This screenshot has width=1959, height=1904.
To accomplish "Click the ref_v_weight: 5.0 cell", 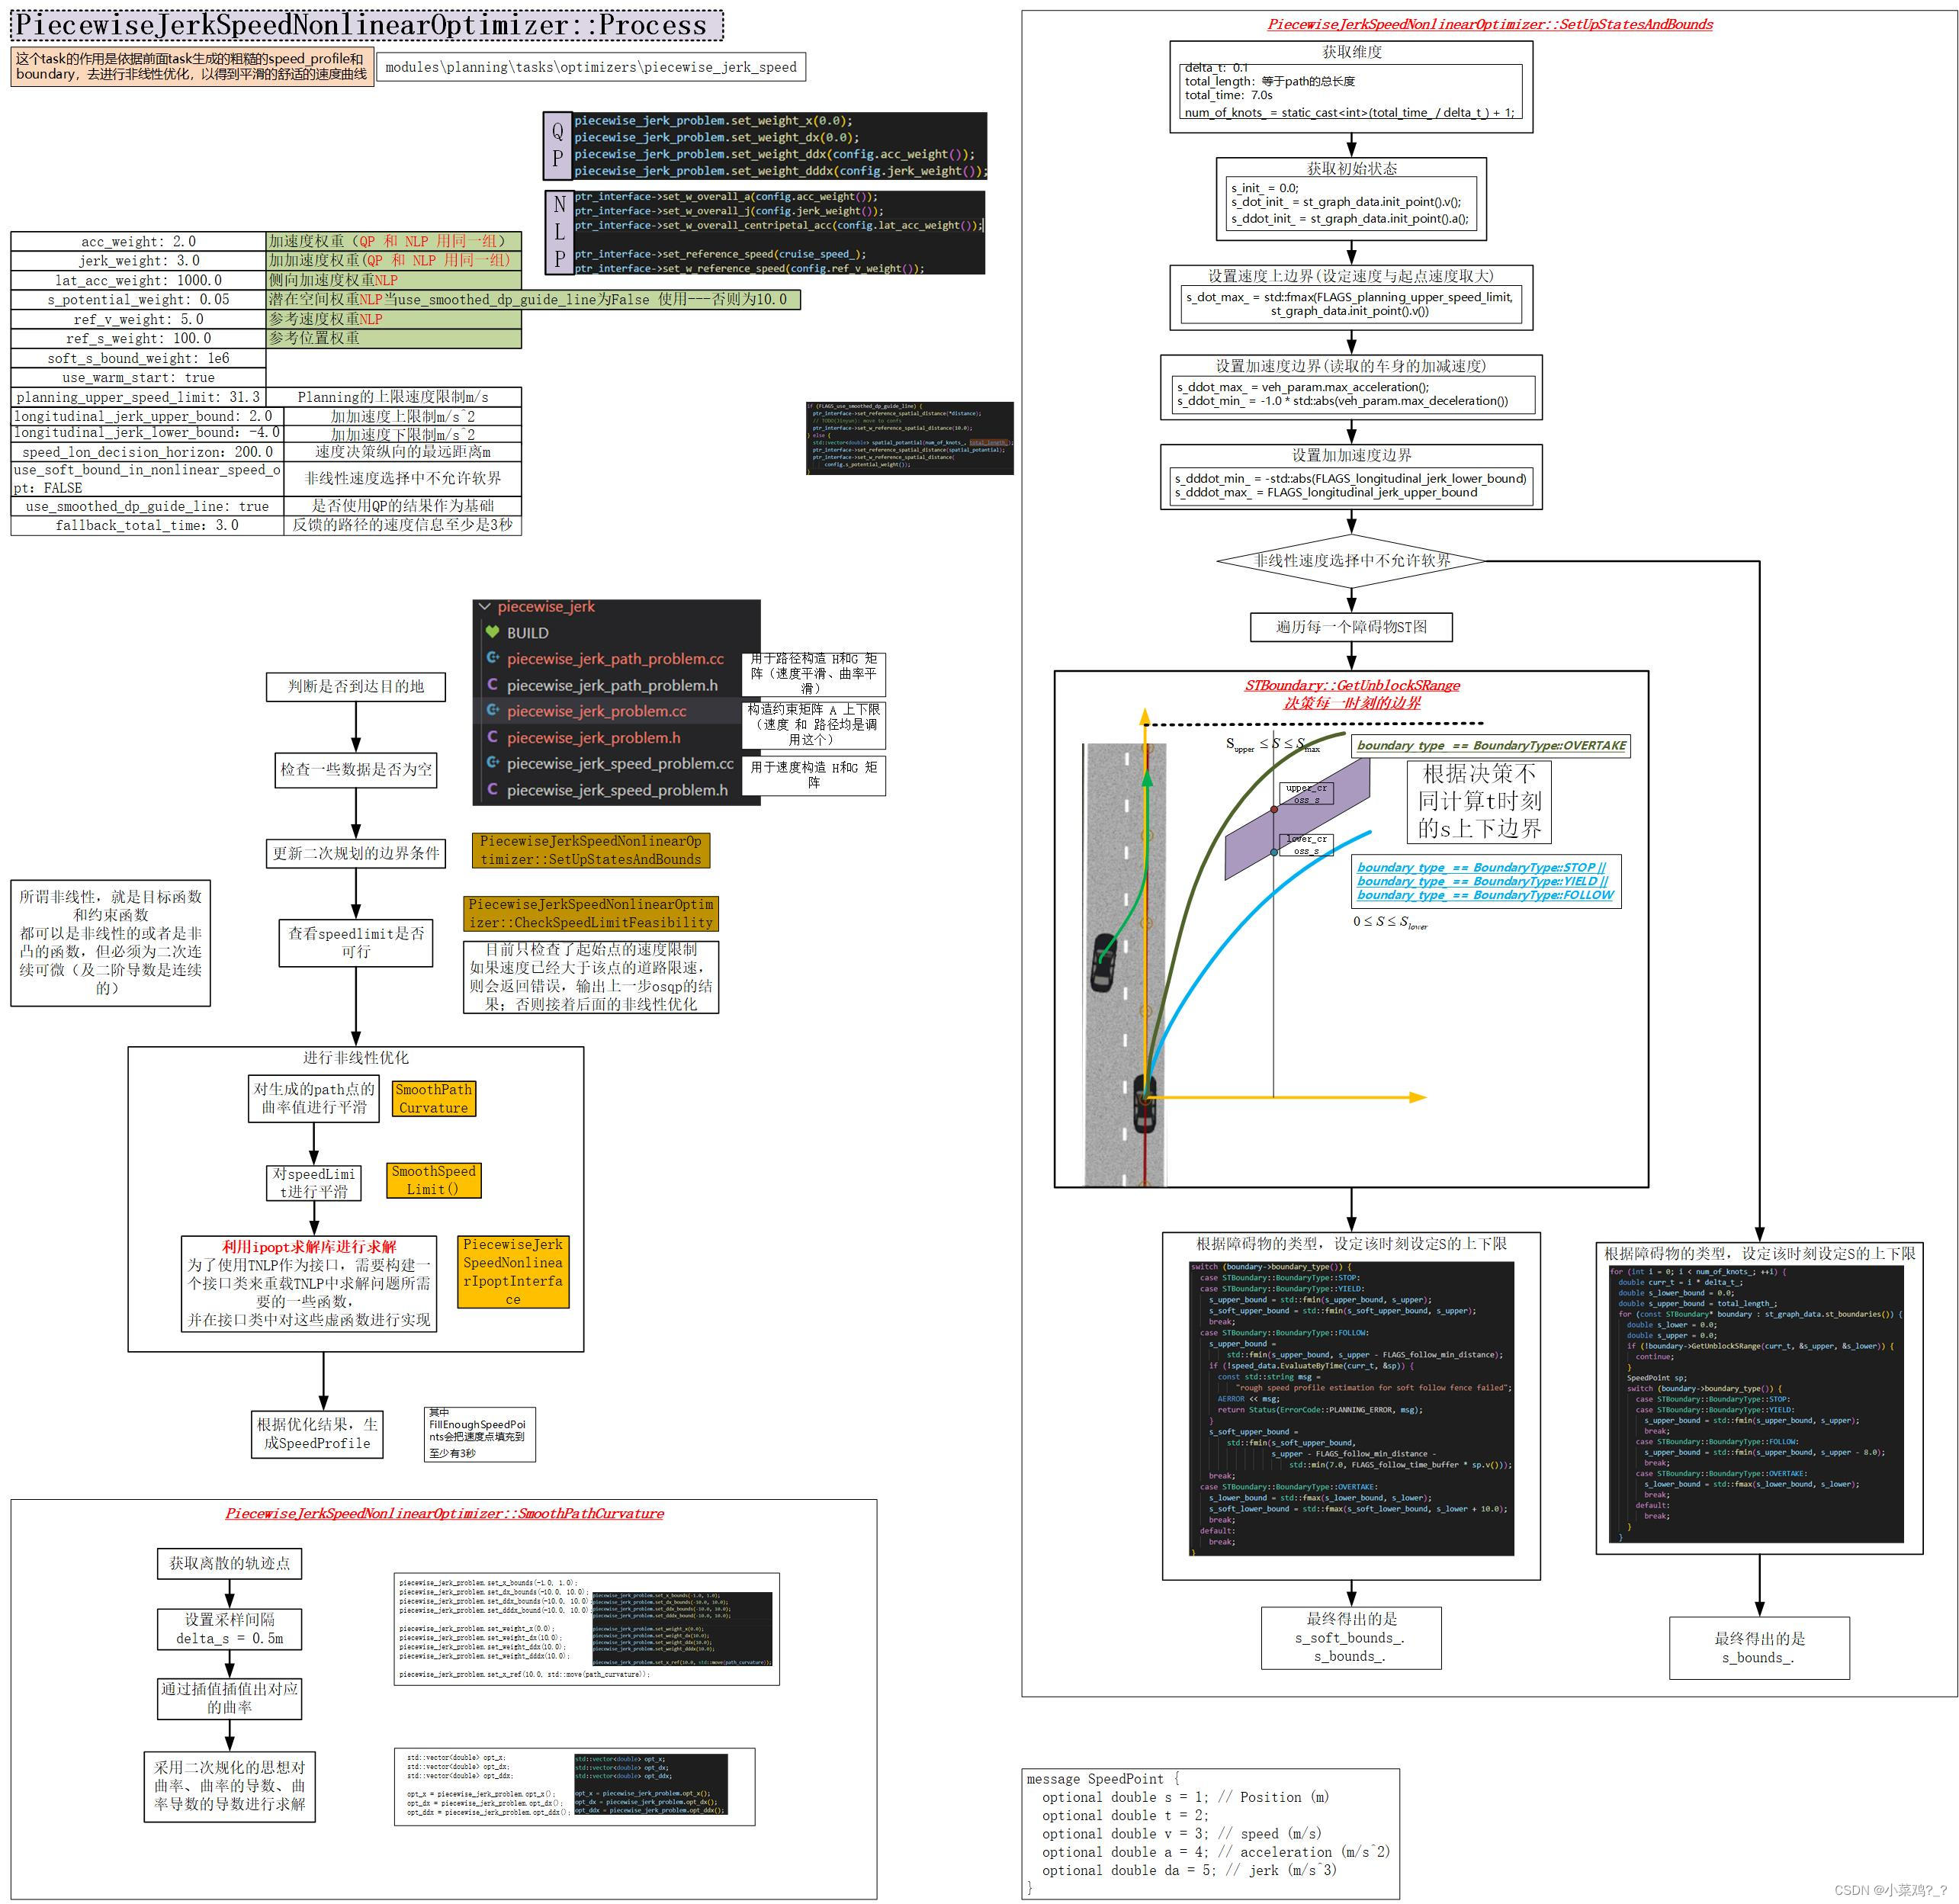I will [x=138, y=319].
